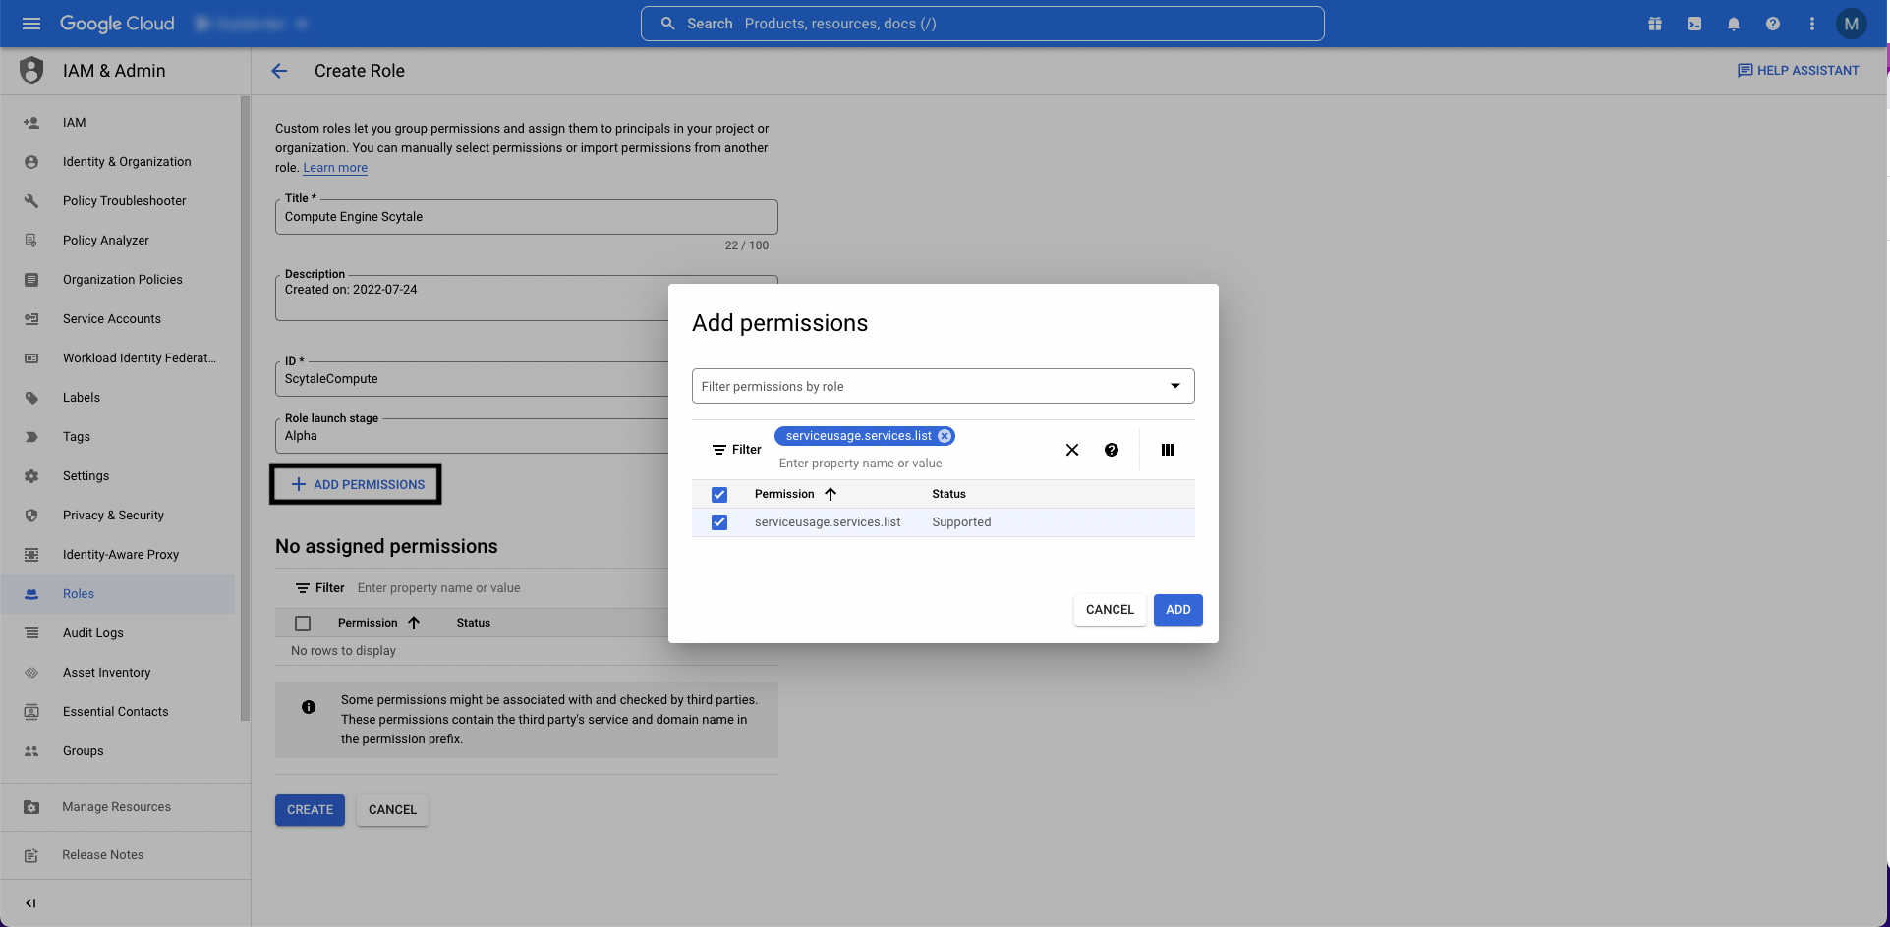Activate Cloud Shell terminal icon

click(1694, 24)
